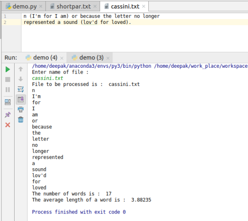Clear console with trash icon
Screen dimensions: 248x221
click(x=20, y=120)
